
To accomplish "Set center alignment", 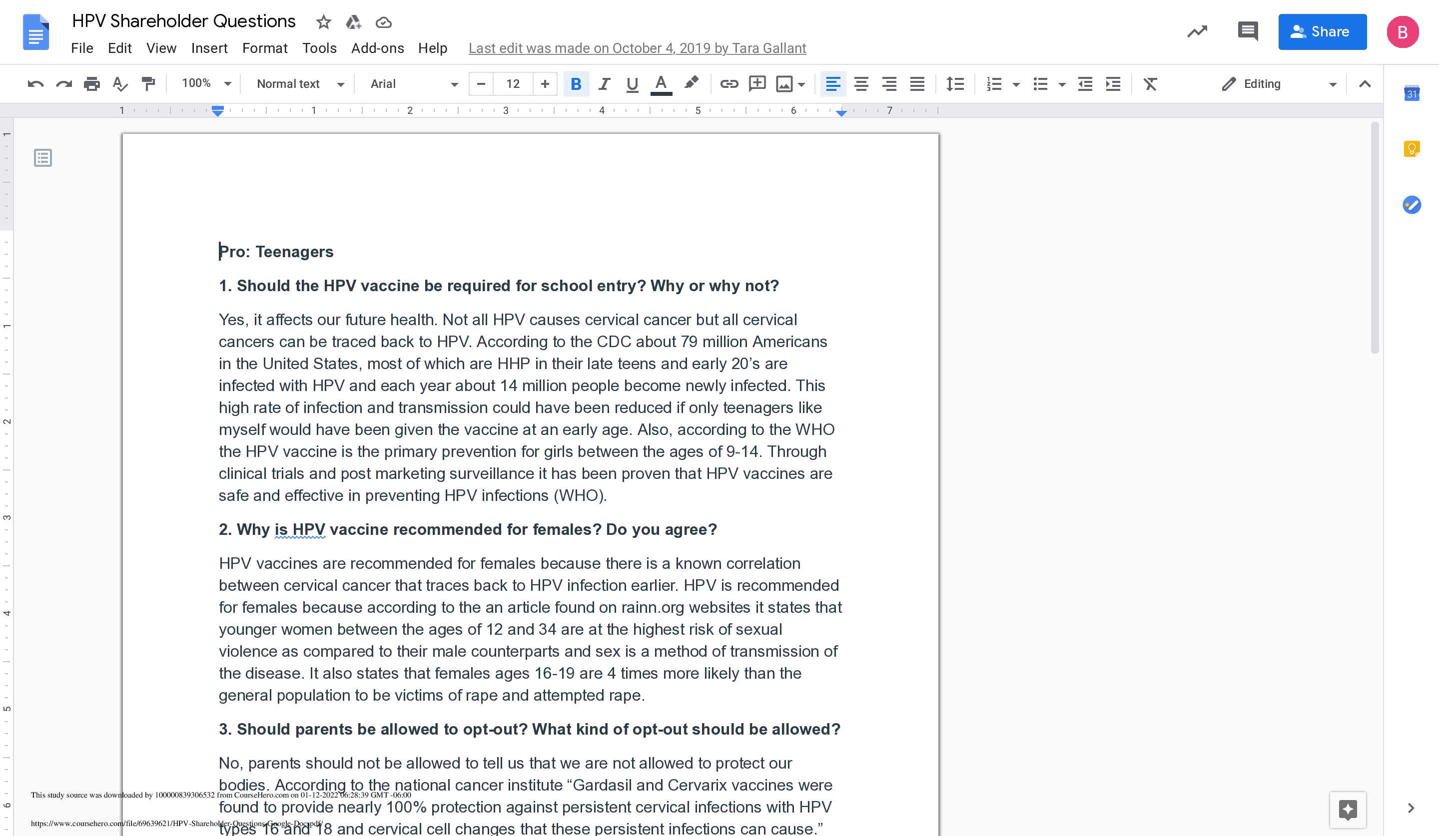I will 860,84.
